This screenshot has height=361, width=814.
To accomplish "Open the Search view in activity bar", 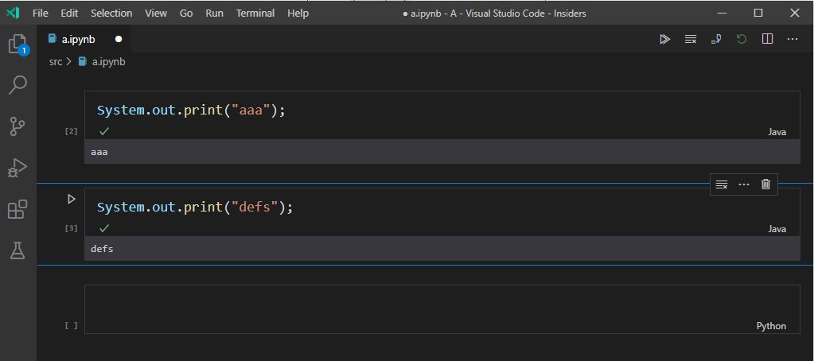I will (x=18, y=84).
